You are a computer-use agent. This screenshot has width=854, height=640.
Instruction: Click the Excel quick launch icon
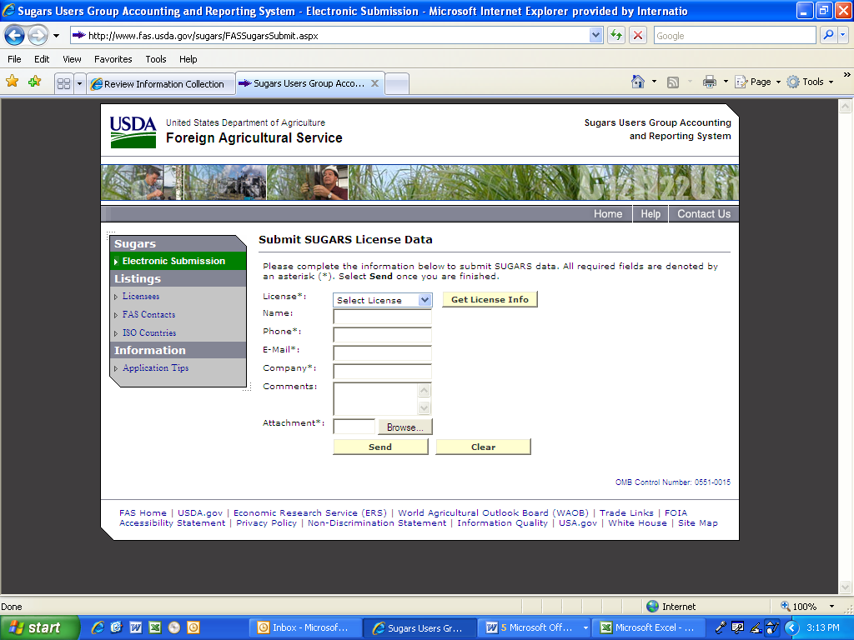[154, 627]
